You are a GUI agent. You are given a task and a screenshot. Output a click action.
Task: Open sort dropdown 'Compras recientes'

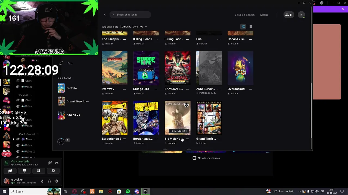pyautogui.click(x=133, y=27)
